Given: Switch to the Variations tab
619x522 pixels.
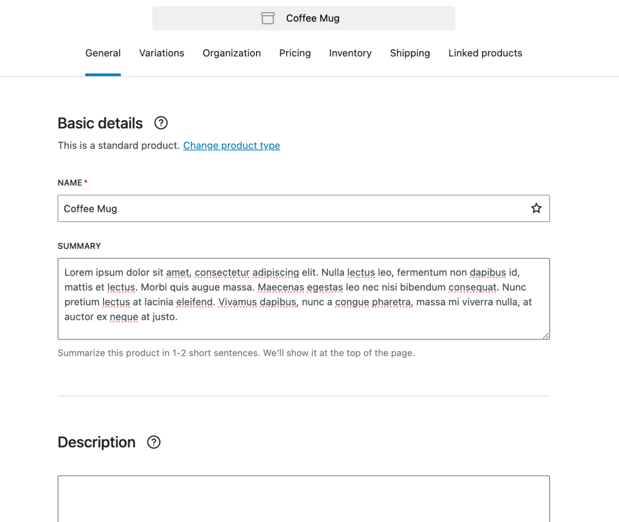Looking at the screenshot, I should [x=162, y=53].
